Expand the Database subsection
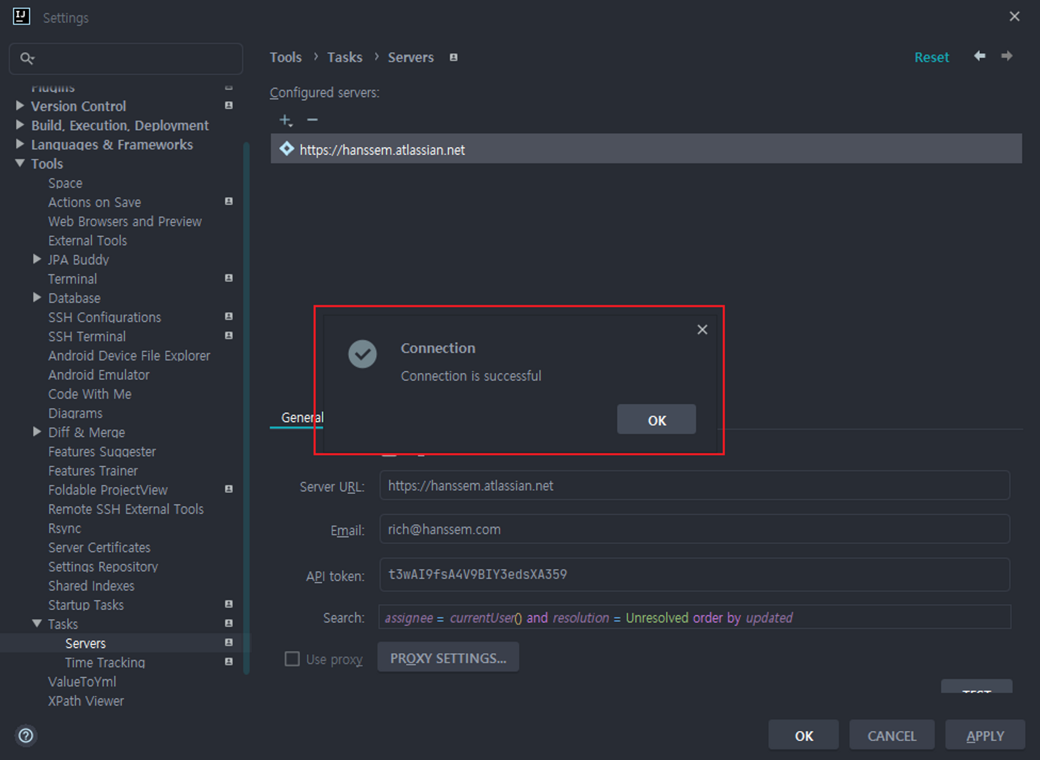Viewport: 1040px width, 760px height. point(37,298)
